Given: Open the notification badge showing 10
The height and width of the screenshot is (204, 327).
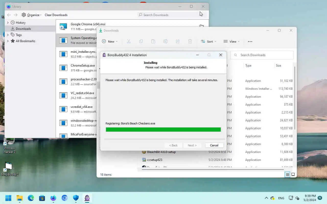Looking at the screenshot, I should [x=320, y=198].
